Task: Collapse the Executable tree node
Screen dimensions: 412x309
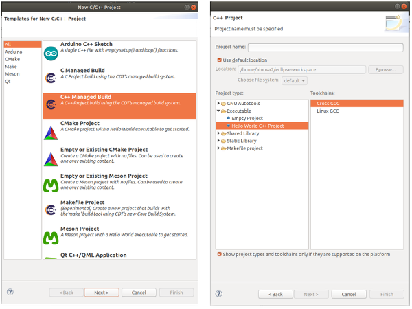Action: coord(218,111)
